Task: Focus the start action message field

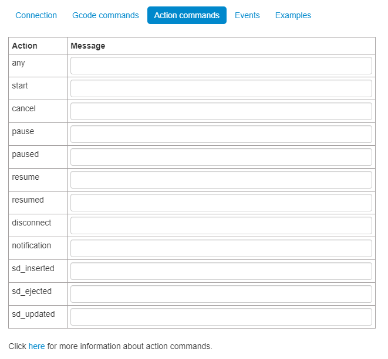Action: pos(221,88)
